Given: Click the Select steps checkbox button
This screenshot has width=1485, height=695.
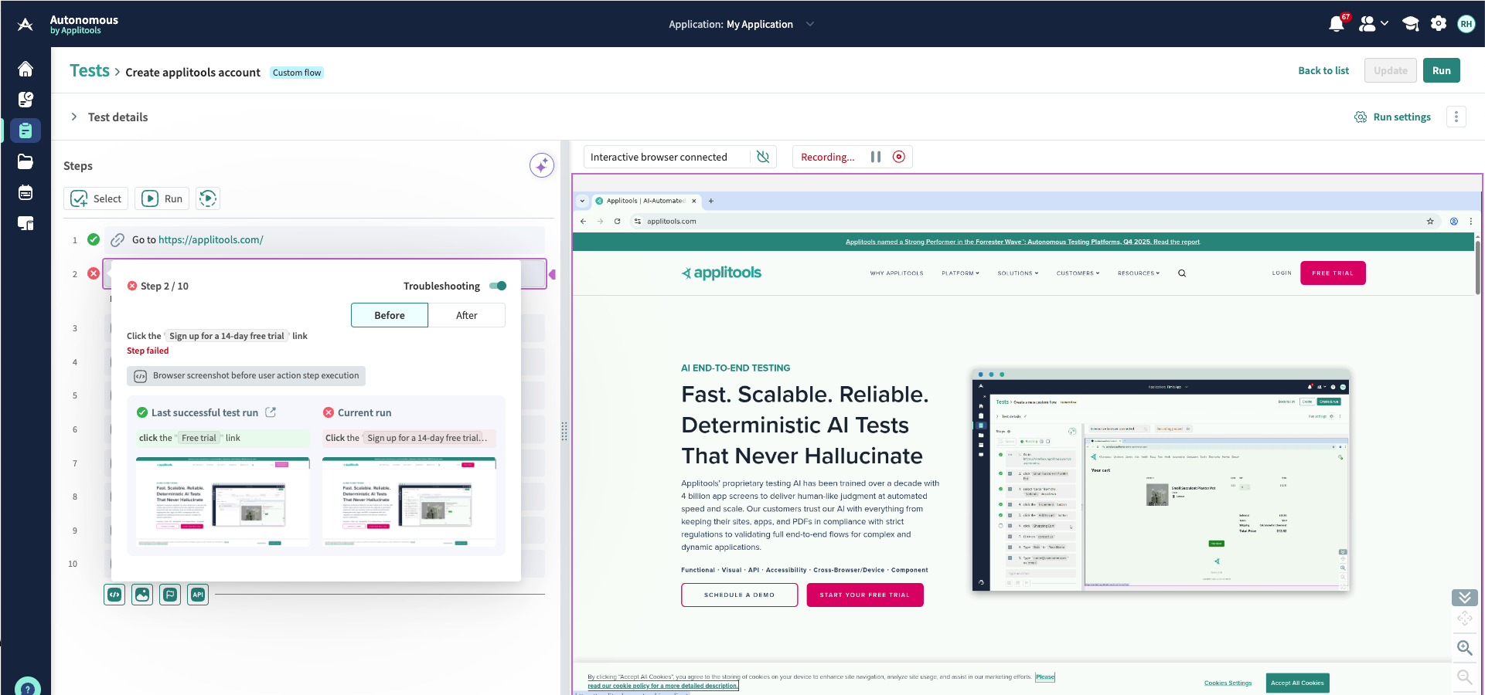Looking at the screenshot, I should (x=96, y=198).
